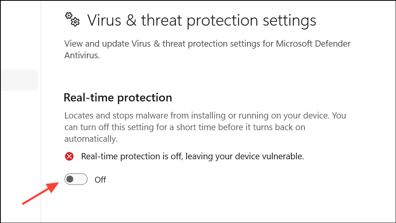
Task: Click the word "automatically." in the description
Action: tap(90, 139)
